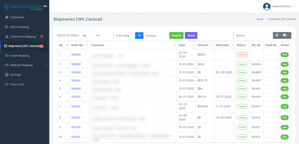Sort table by Date column
This screenshot has width=299, height=144.
coord(187,45)
